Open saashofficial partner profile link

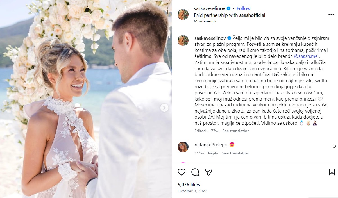[x=252, y=15]
